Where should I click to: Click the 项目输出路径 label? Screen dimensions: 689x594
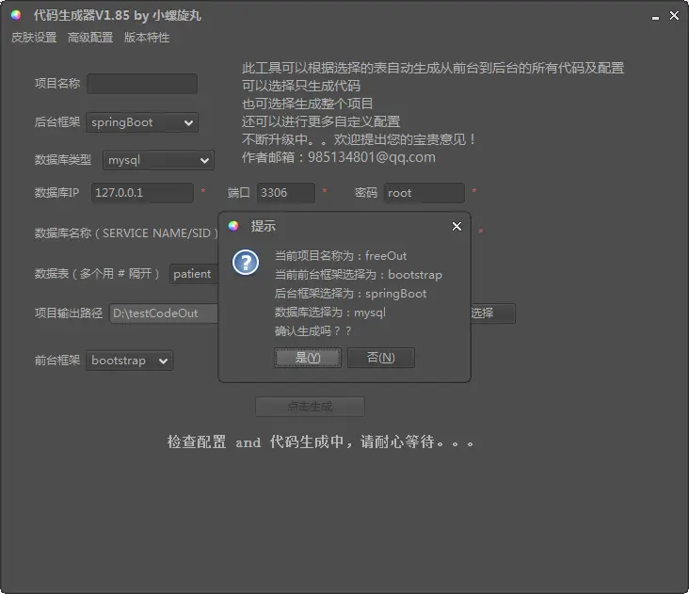[69, 313]
